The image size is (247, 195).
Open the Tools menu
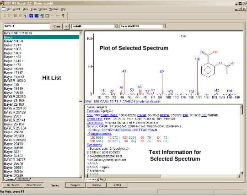point(33,9)
